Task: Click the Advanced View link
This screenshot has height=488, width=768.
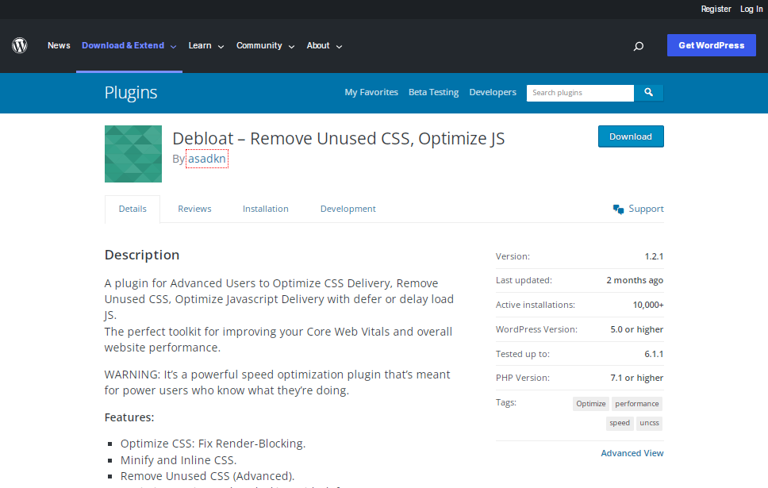Action: [632, 453]
